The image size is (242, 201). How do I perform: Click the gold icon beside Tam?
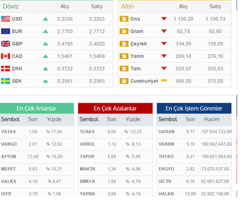point(124,68)
